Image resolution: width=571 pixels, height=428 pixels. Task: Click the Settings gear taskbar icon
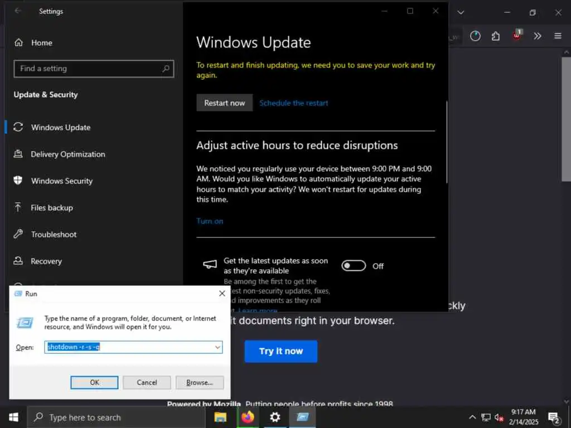click(x=275, y=417)
